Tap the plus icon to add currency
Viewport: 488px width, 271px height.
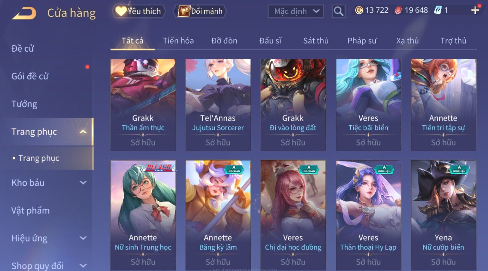[x=475, y=10]
